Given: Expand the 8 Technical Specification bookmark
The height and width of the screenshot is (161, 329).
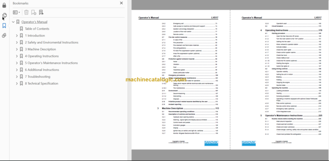Looking at the screenshot, I should [x=17, y=83].
